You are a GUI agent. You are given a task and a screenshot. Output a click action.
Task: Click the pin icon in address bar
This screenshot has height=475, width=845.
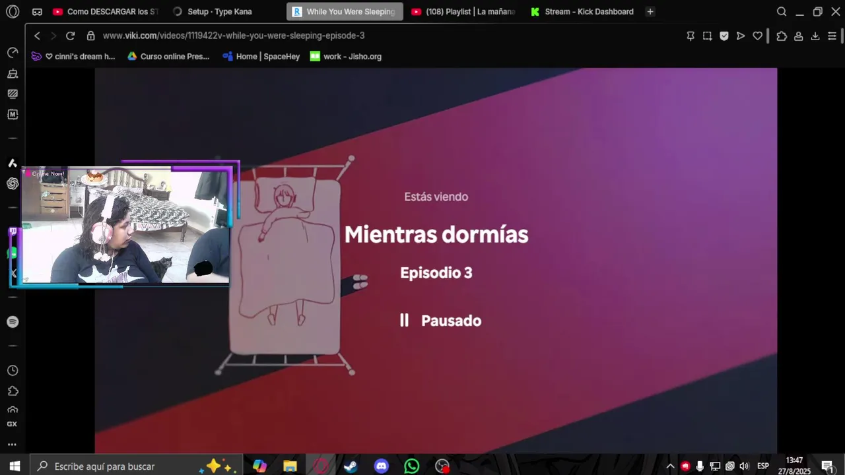tap(691, 36)
